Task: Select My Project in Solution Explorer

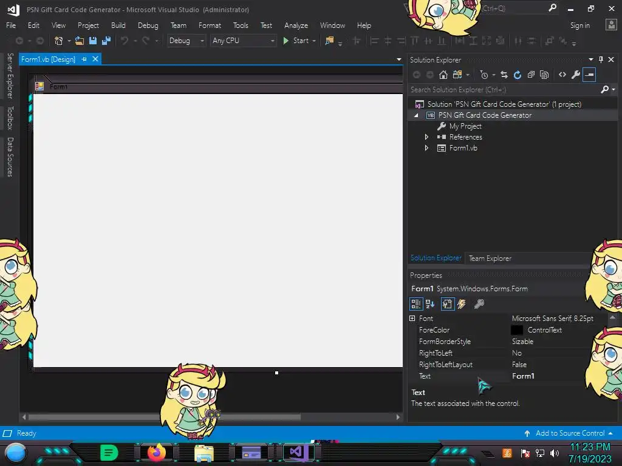Action: coord(465,126)
